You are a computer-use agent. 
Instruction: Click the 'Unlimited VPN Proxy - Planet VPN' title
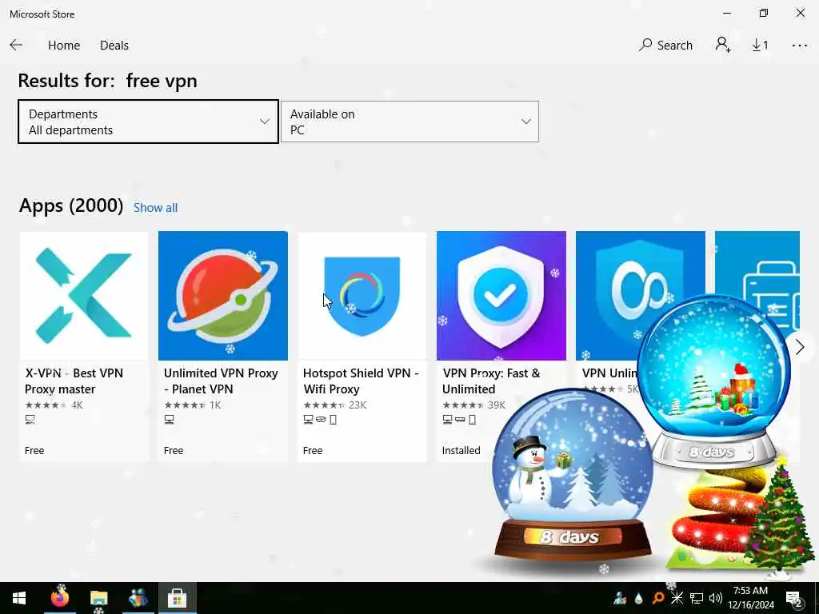click(221, 381)
